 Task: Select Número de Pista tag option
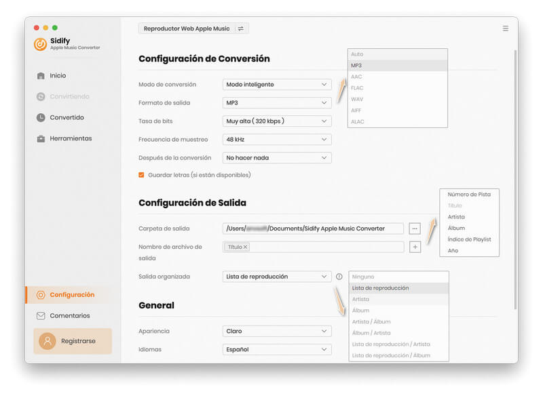[469, 195]
